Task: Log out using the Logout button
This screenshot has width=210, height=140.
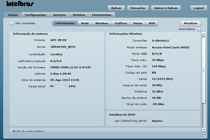Action: pyautogui.click(x=199, y=8)
